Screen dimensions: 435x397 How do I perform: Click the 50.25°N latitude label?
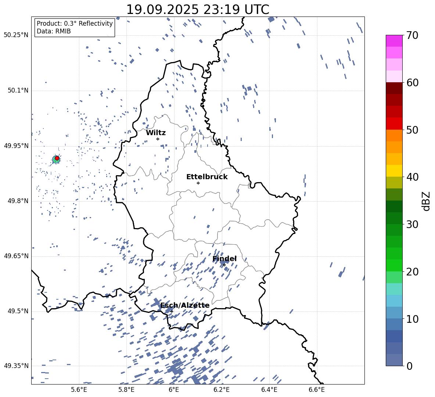click(x=16, y=35)
